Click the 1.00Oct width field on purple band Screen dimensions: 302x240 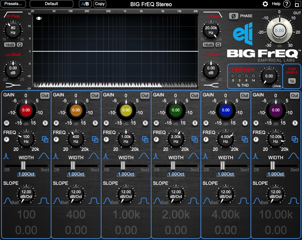tap(276, 174)
